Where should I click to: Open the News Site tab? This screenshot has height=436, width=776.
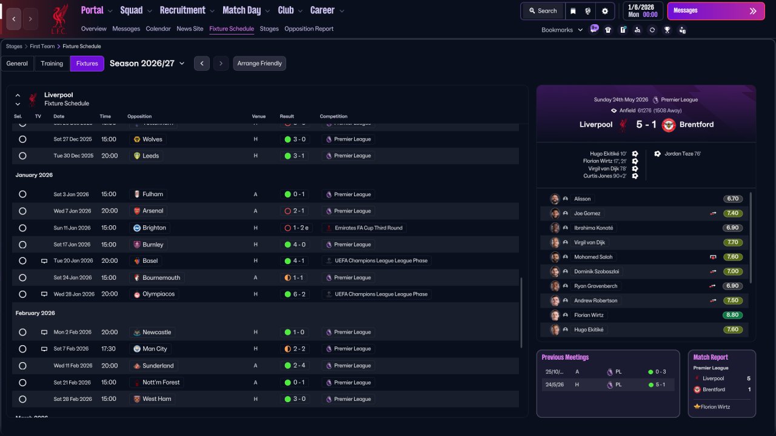pos(190,29)
